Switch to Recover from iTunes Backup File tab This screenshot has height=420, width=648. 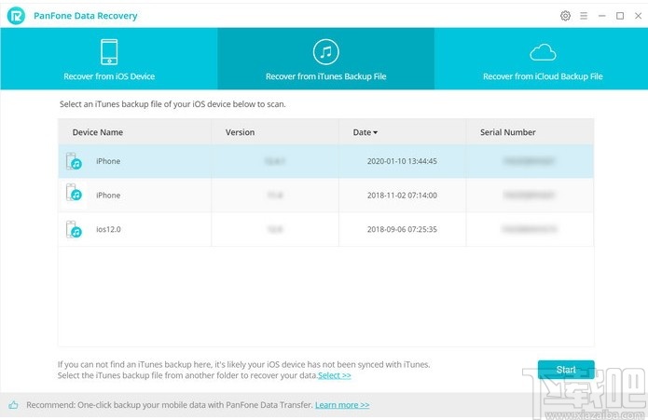[325, 59]
